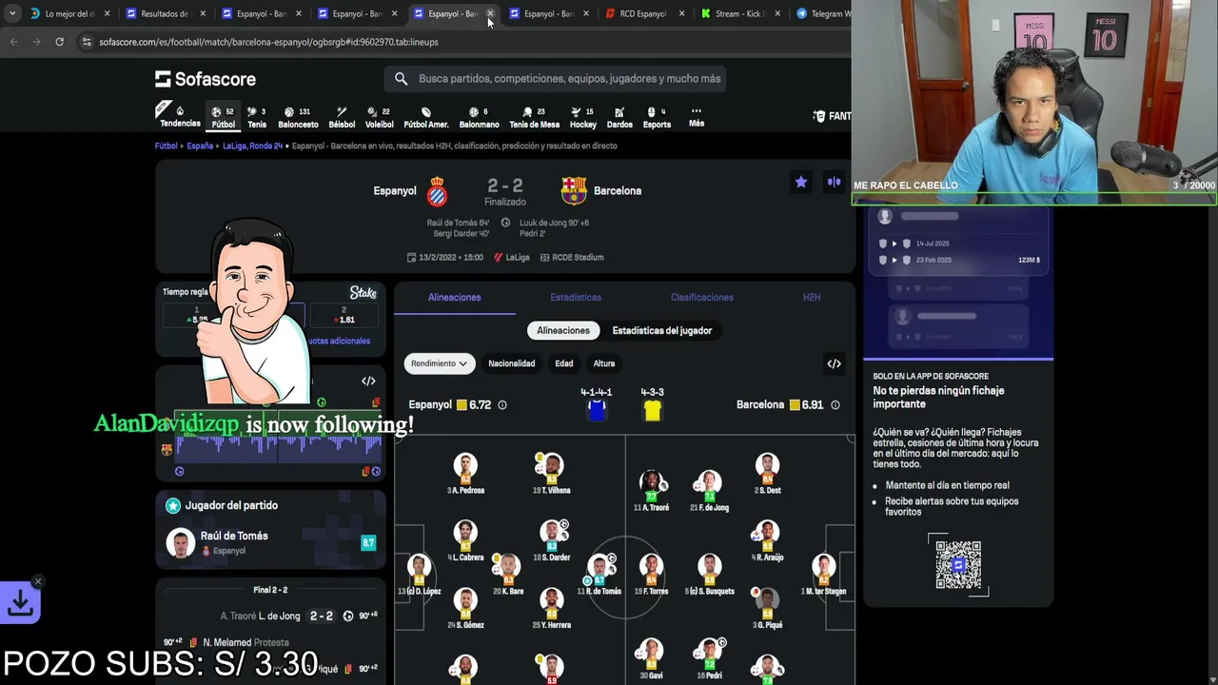This screenshot has height=685, width=1218.
Task: Switch to the Telegram browser tab
Action: pos(826,13)
